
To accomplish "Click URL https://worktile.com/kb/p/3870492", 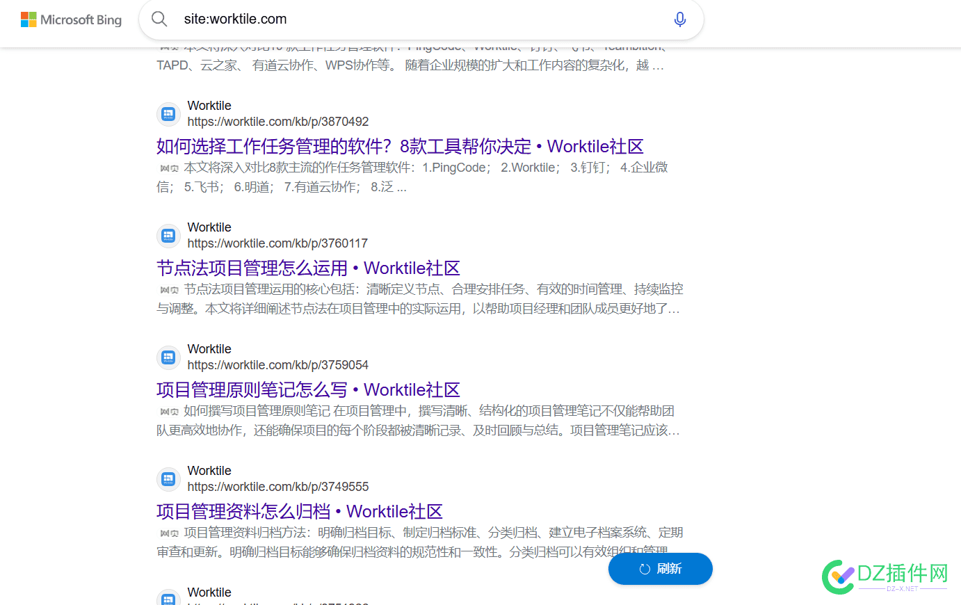I will click(278, 122).
